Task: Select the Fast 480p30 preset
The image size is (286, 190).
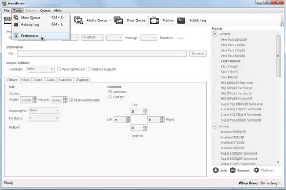Action: coord(229,77)
